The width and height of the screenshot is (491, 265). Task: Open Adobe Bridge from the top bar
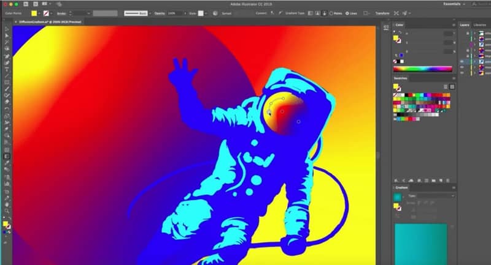pyautogui.click(x=26, y=4)
